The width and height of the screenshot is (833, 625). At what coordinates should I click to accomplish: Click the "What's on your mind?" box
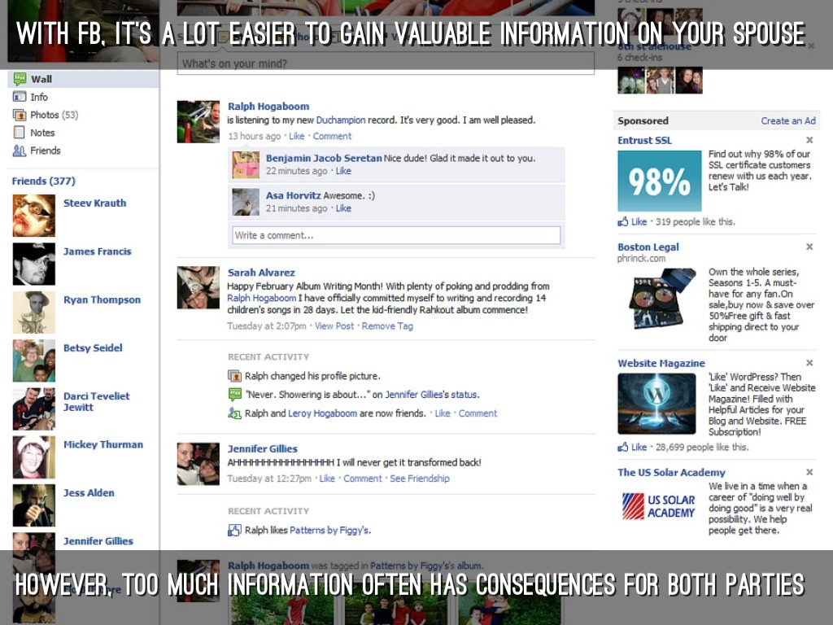point(386,63)
